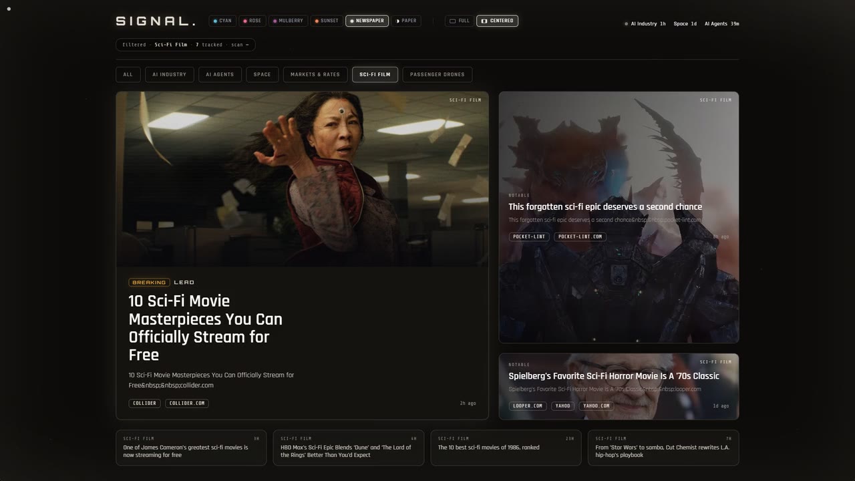This screenshot has height=481, width=855.
Task: Open the forgotten sci-fi epic headline
Action: [x=605, y=207]
